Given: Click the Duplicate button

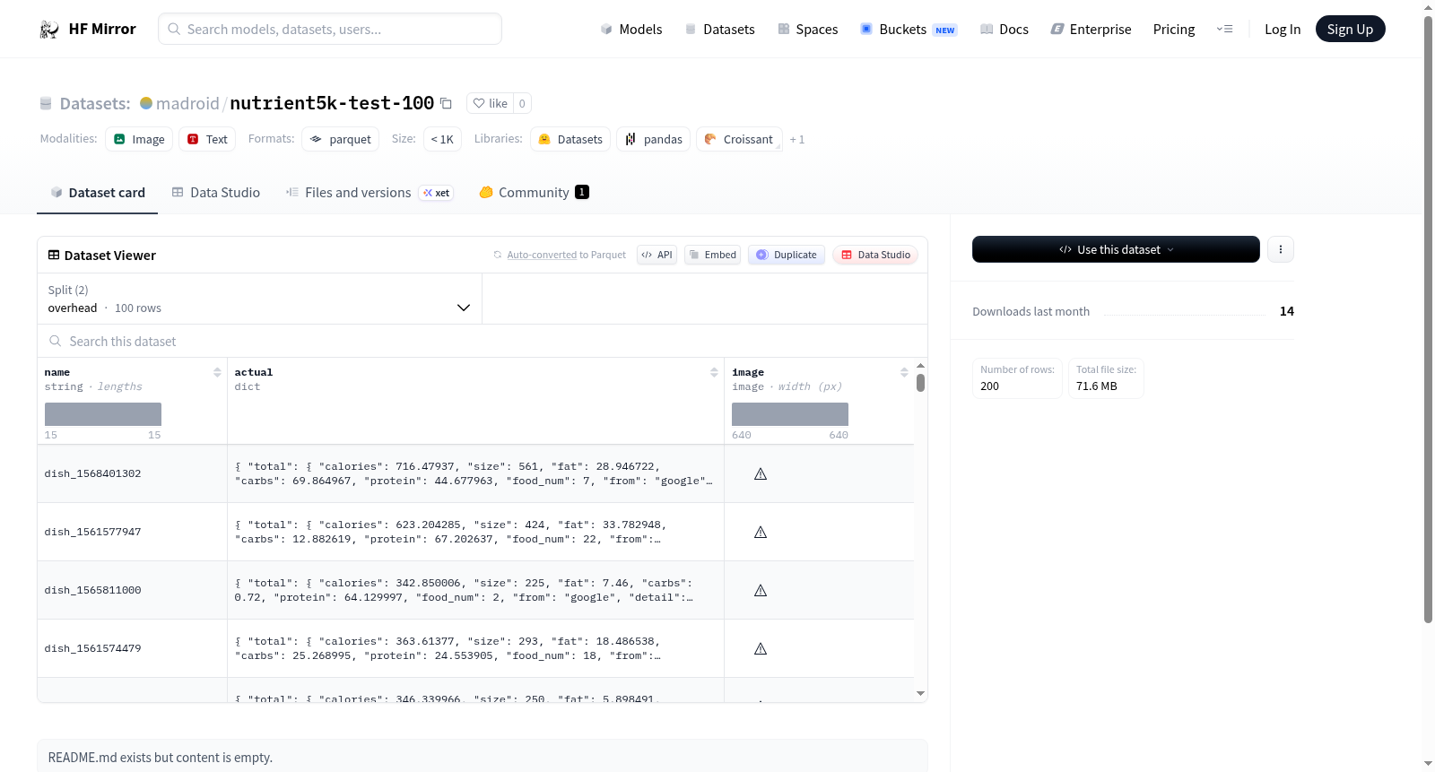Looking at the screenshot, I should [x=787, y=255].
